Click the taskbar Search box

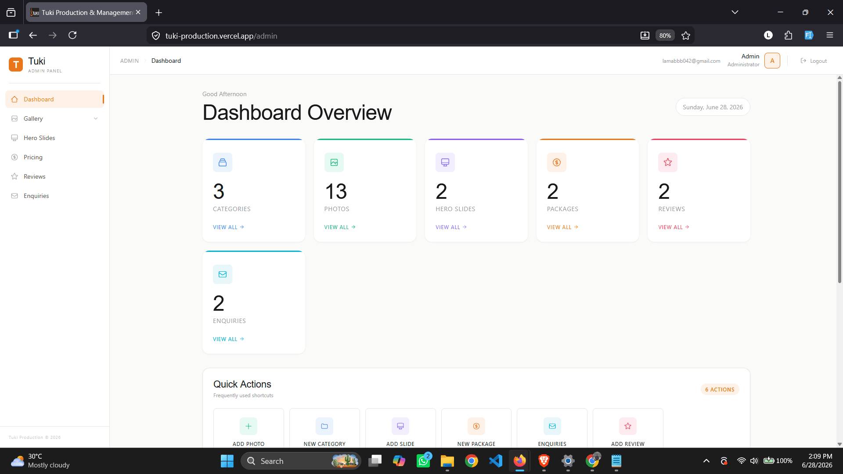(301, 461)
